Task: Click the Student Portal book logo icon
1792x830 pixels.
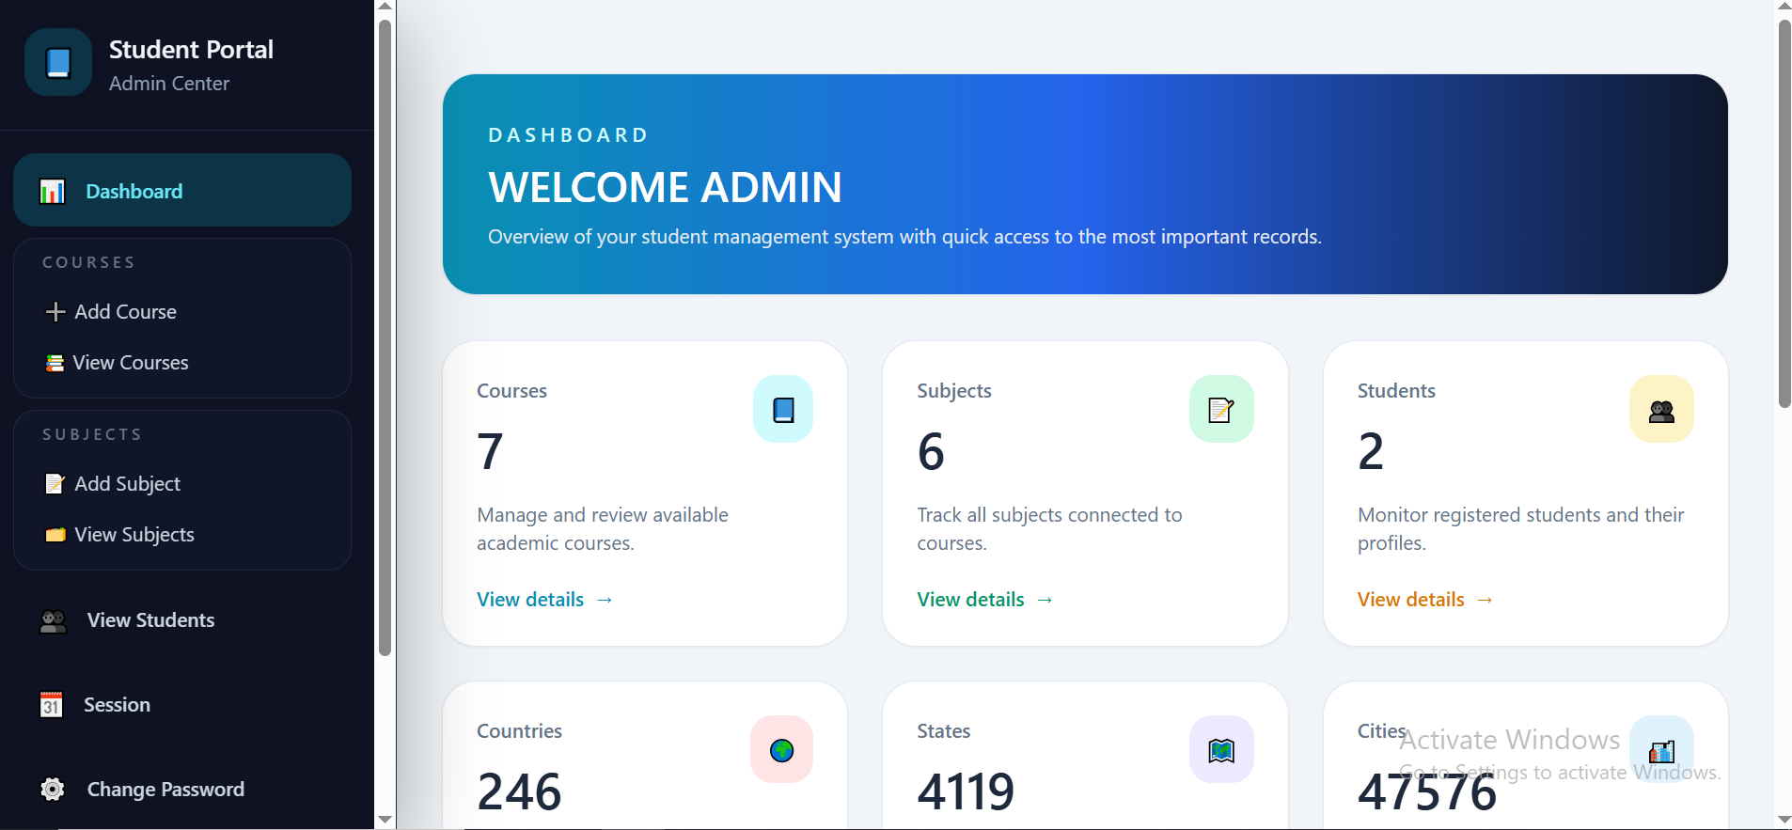Action: pos(58,63)
